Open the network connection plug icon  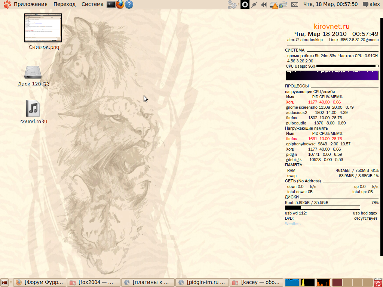click(254, 4)
